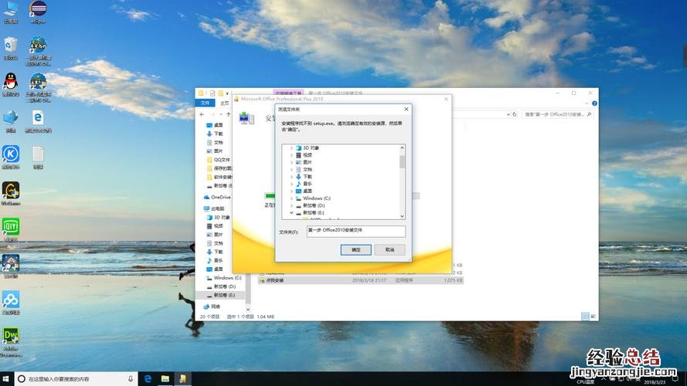Open the 文件 tab in File Explorer
Image resolution: width=687 pixels, height=386 pixels.
coord(205,103)
